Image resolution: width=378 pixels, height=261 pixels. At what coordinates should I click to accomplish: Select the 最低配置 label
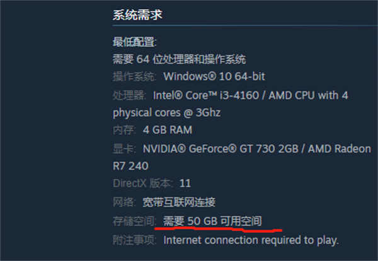coord(134,42)
